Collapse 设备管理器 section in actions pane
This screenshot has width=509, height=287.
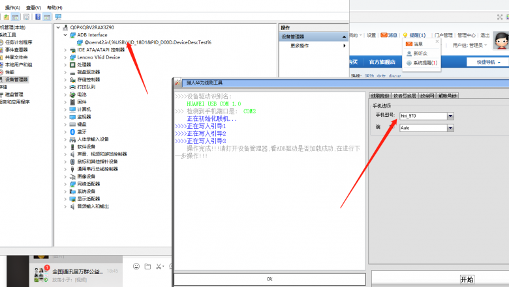344,37
